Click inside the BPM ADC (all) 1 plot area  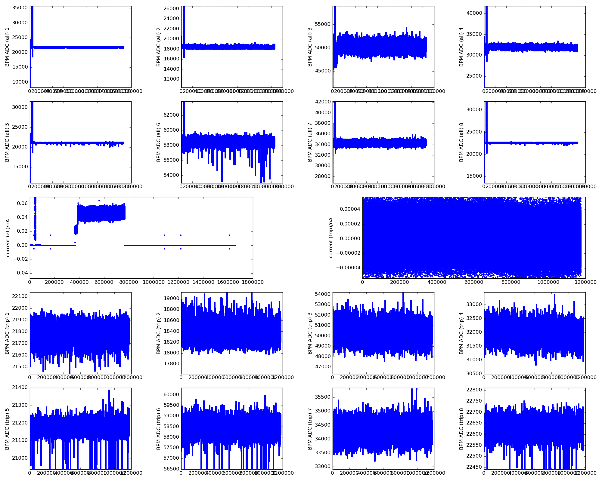click(x=81, y=47)
